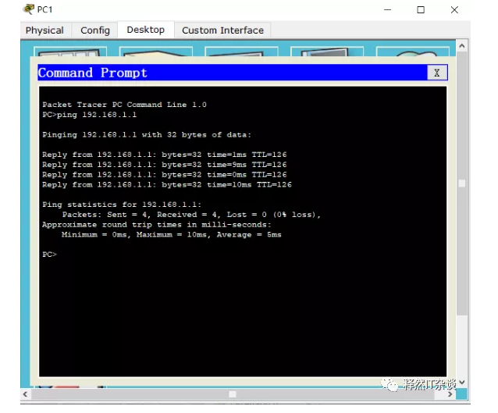The image size is (498, 413).
Task: Click the 'Packets: Sent = 4' line
Action: coord(191,215)
